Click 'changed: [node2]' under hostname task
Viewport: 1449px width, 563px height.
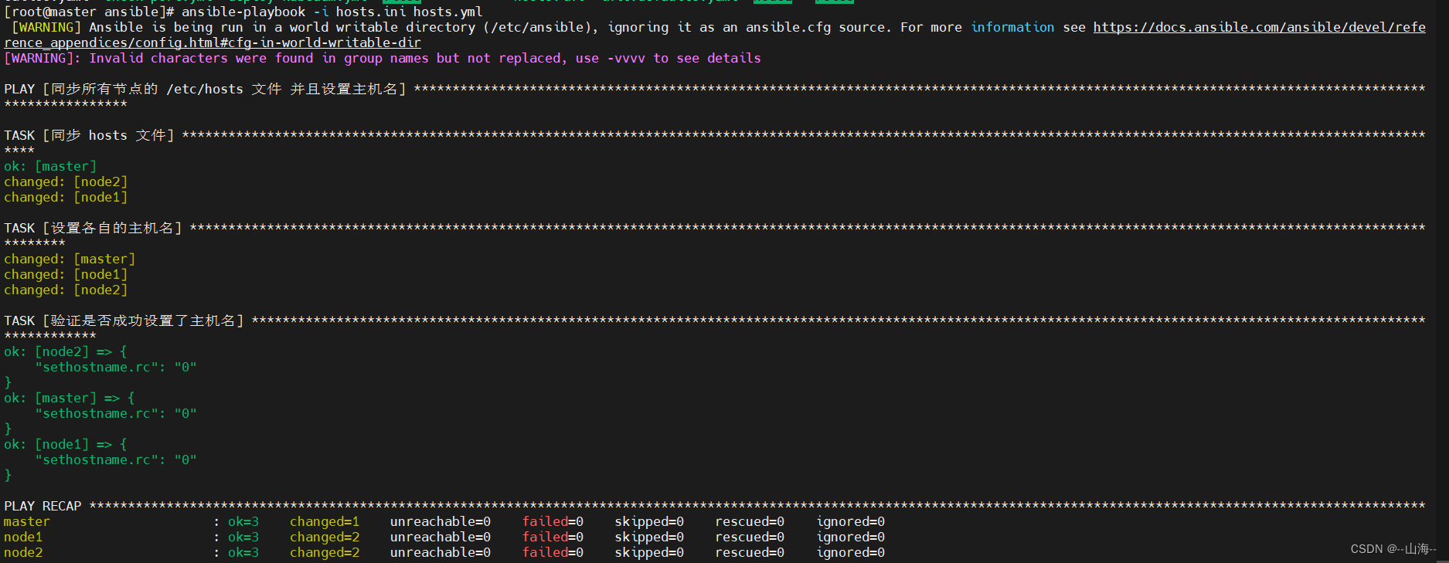(x=66, y=290)
